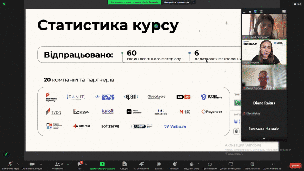Start recording with Запись button
The width and height of the screenshot is (304, 171).
pyautogui.click(x=158, y=166)
